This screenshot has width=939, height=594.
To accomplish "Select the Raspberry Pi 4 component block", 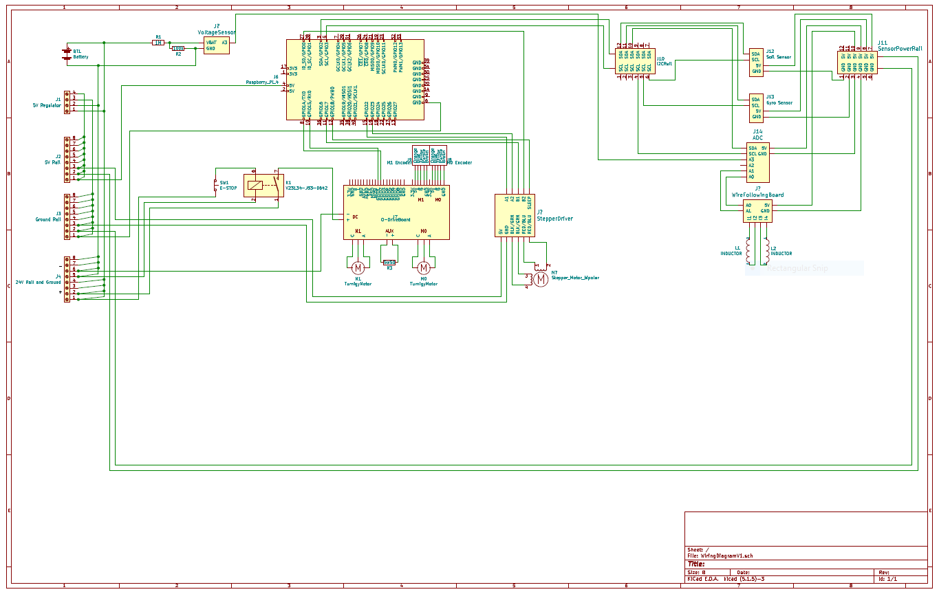I will (x=355, y=80).
